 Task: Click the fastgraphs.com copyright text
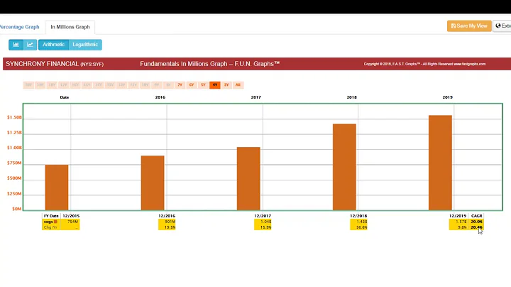point(424,64)
